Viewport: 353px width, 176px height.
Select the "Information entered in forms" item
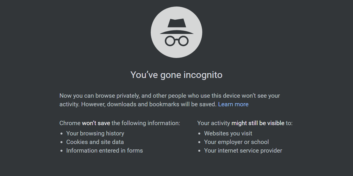coord(104,150)
